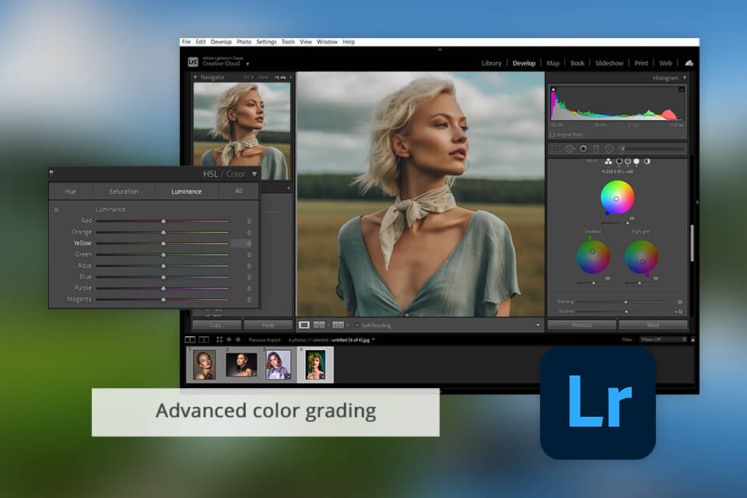Click the Balance slider handle
This screenshot has height=498, width=747.
(x=626, y=312)
